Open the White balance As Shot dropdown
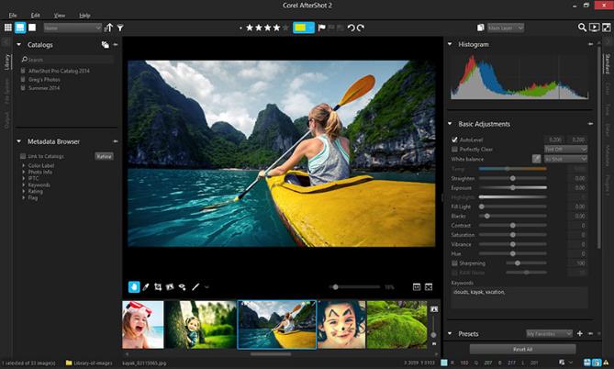614x369 pixels. click(x=564, y=158)
